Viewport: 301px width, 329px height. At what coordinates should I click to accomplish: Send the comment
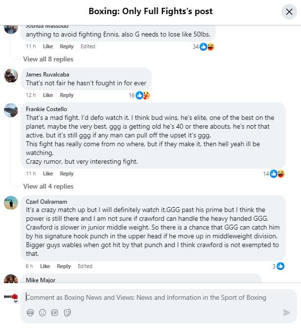point(286,312)
